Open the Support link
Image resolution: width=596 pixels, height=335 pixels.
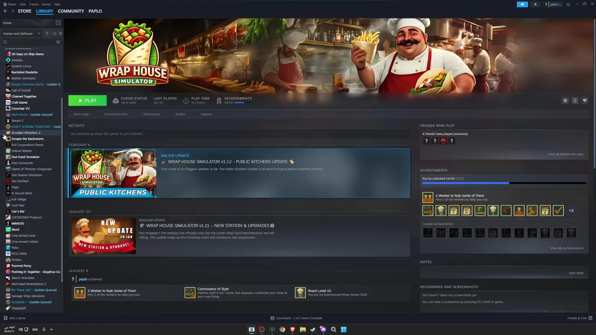pos(206,114)
